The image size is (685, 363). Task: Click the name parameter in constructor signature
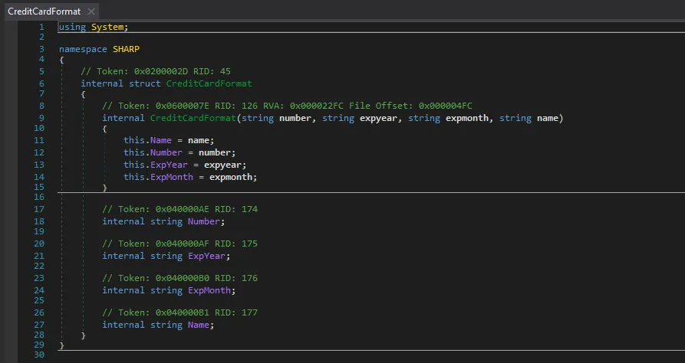(548, 118)
